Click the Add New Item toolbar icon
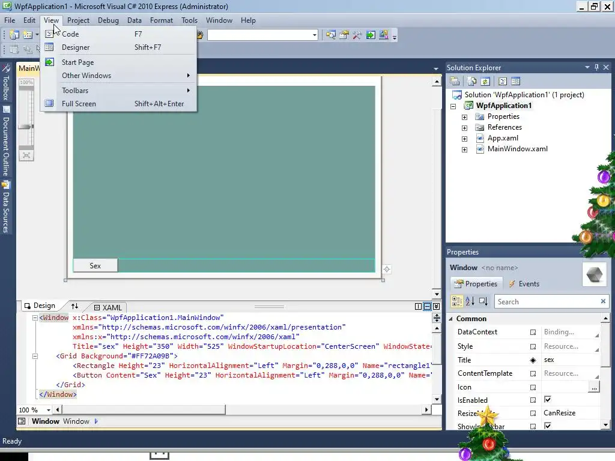Viewport: 615px width, 461px height. click(28, 35)
